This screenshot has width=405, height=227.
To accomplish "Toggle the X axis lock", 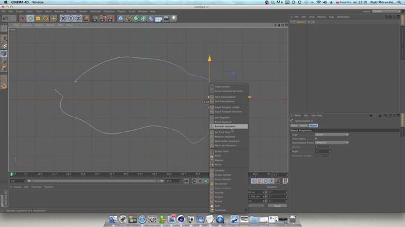I will (63, 18).
